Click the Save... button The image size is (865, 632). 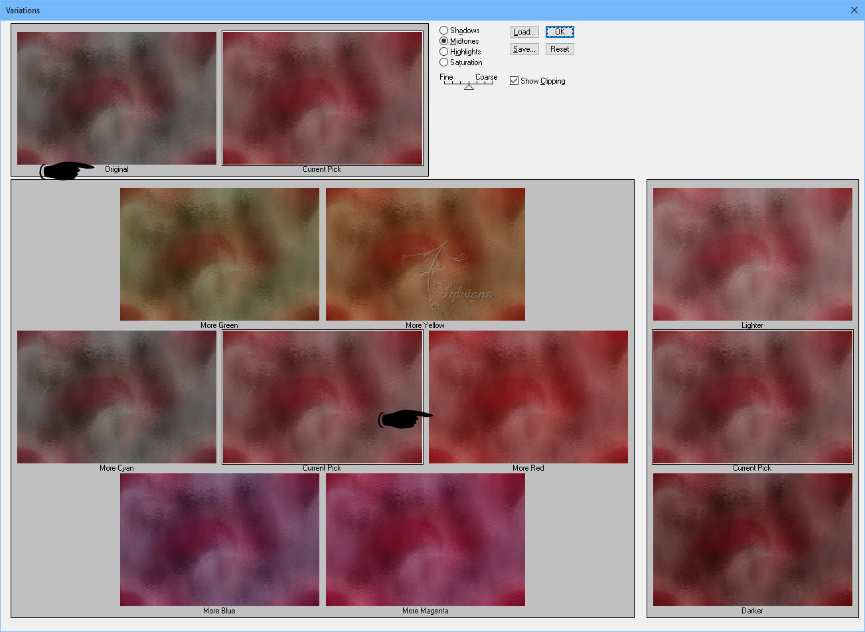[x=524, y=49]
